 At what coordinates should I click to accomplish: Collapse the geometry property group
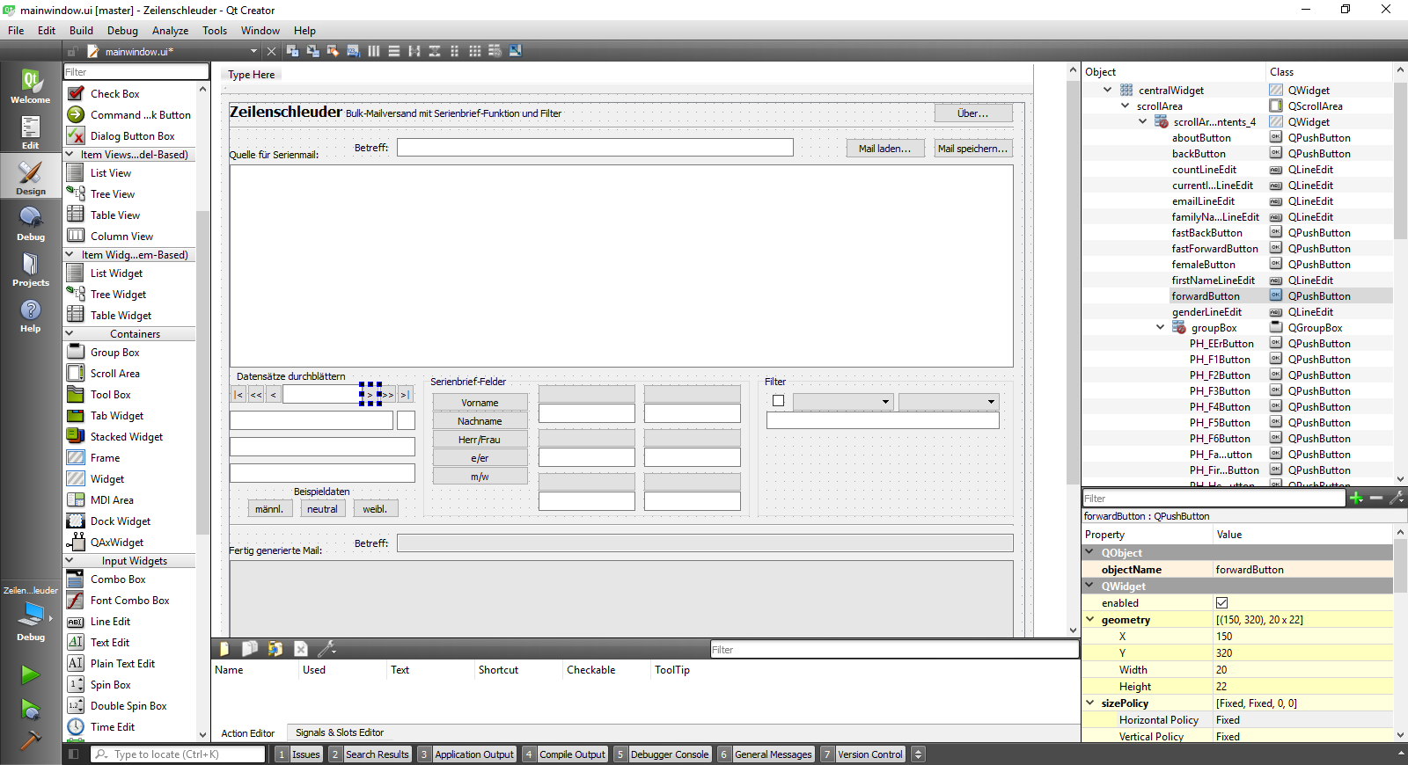pyautogui.click(x=1090, y=620)
